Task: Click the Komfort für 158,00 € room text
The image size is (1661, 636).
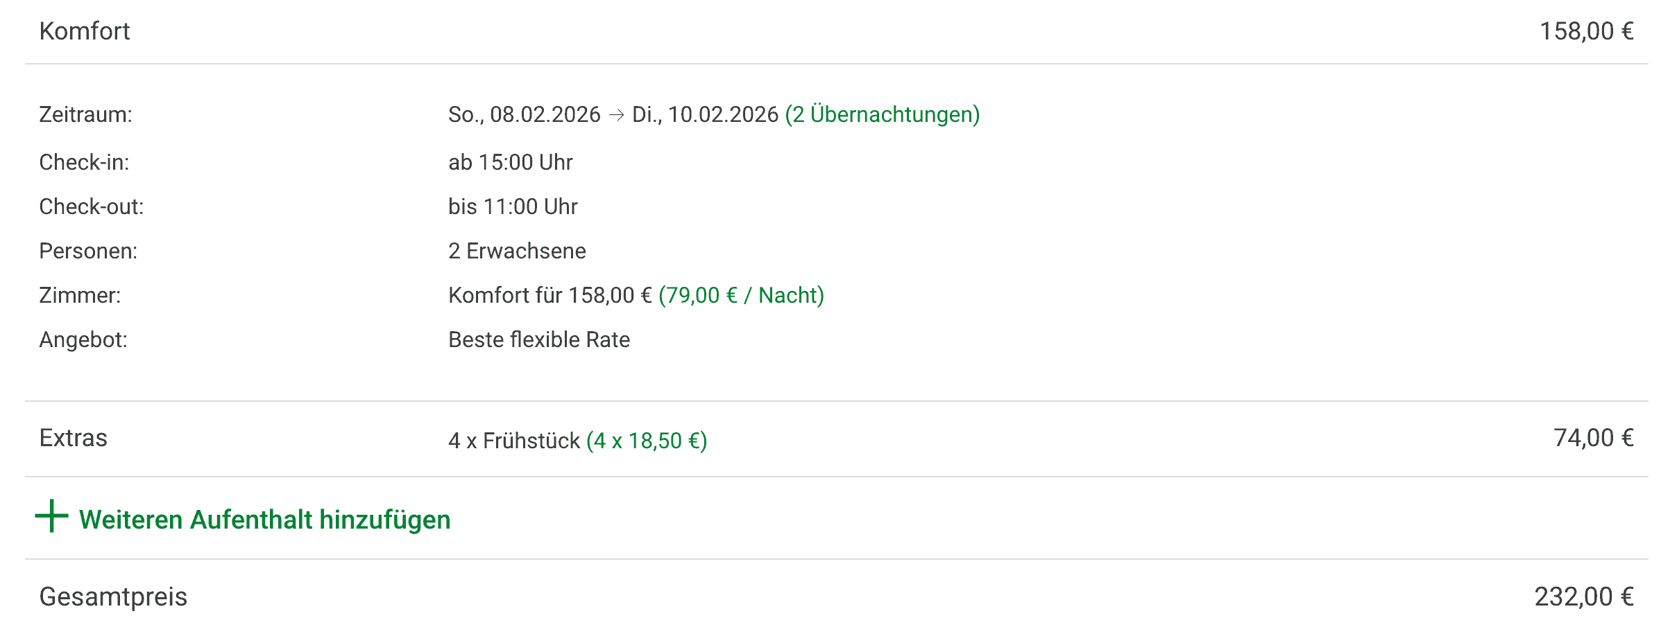Action: pos(550,295)
